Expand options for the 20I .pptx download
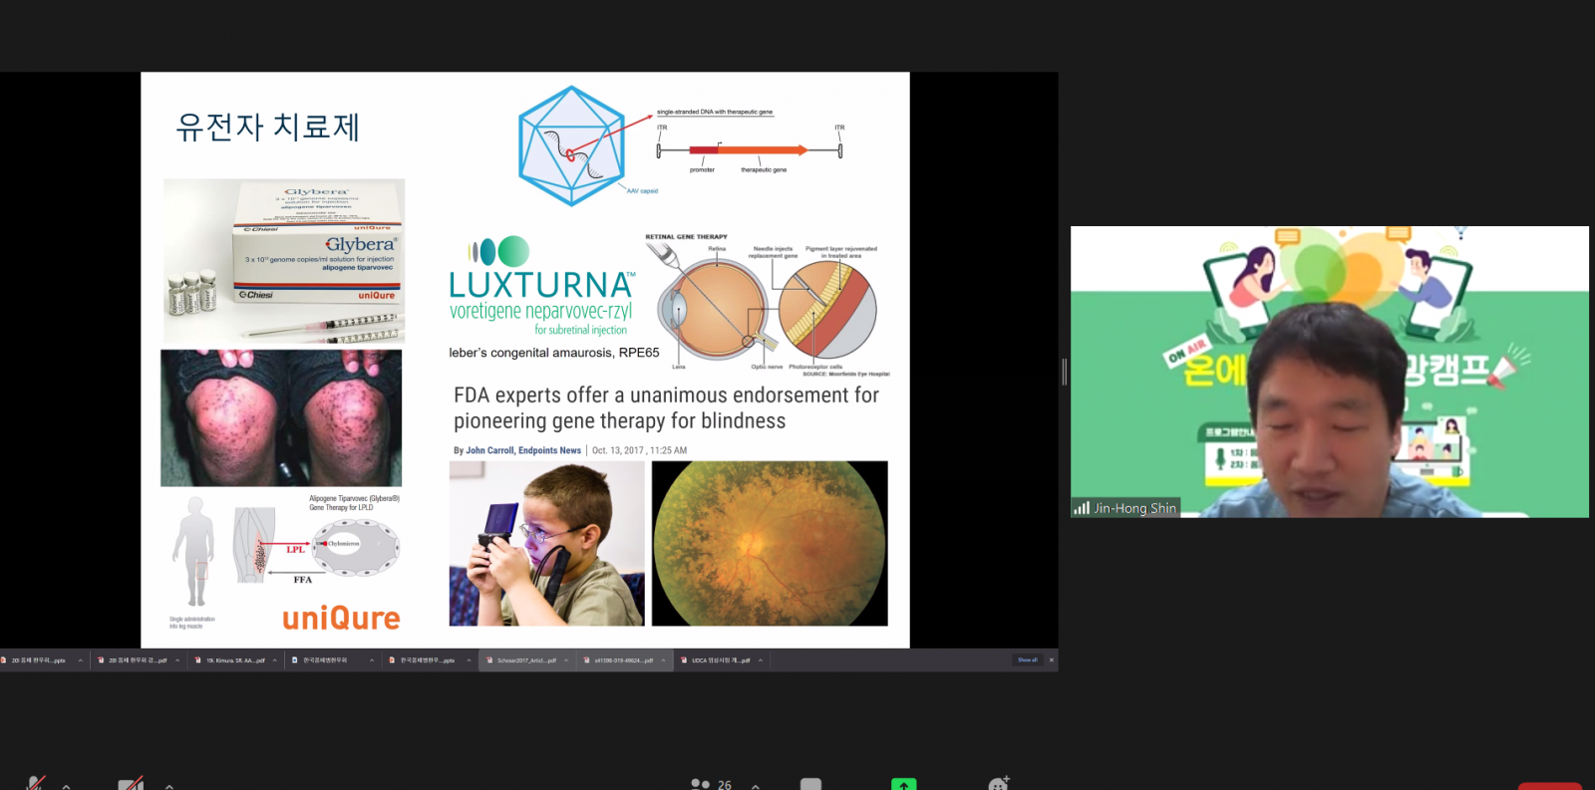The height and width of the screenshot is (790, 1595). click(x=80, y=659)
